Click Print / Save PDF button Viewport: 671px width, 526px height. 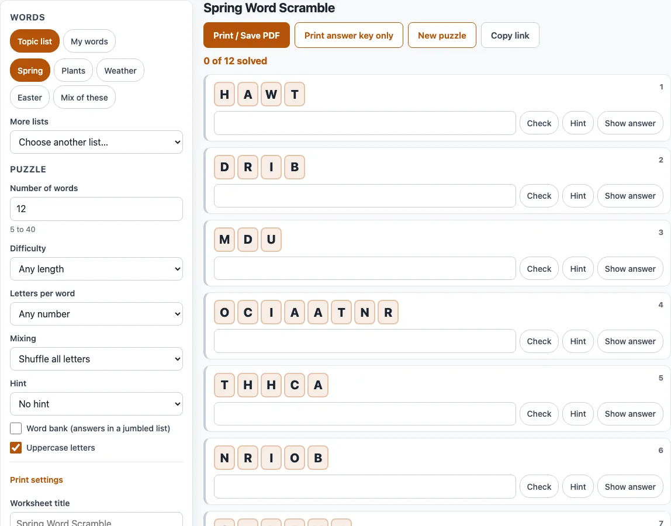point(247,35)
